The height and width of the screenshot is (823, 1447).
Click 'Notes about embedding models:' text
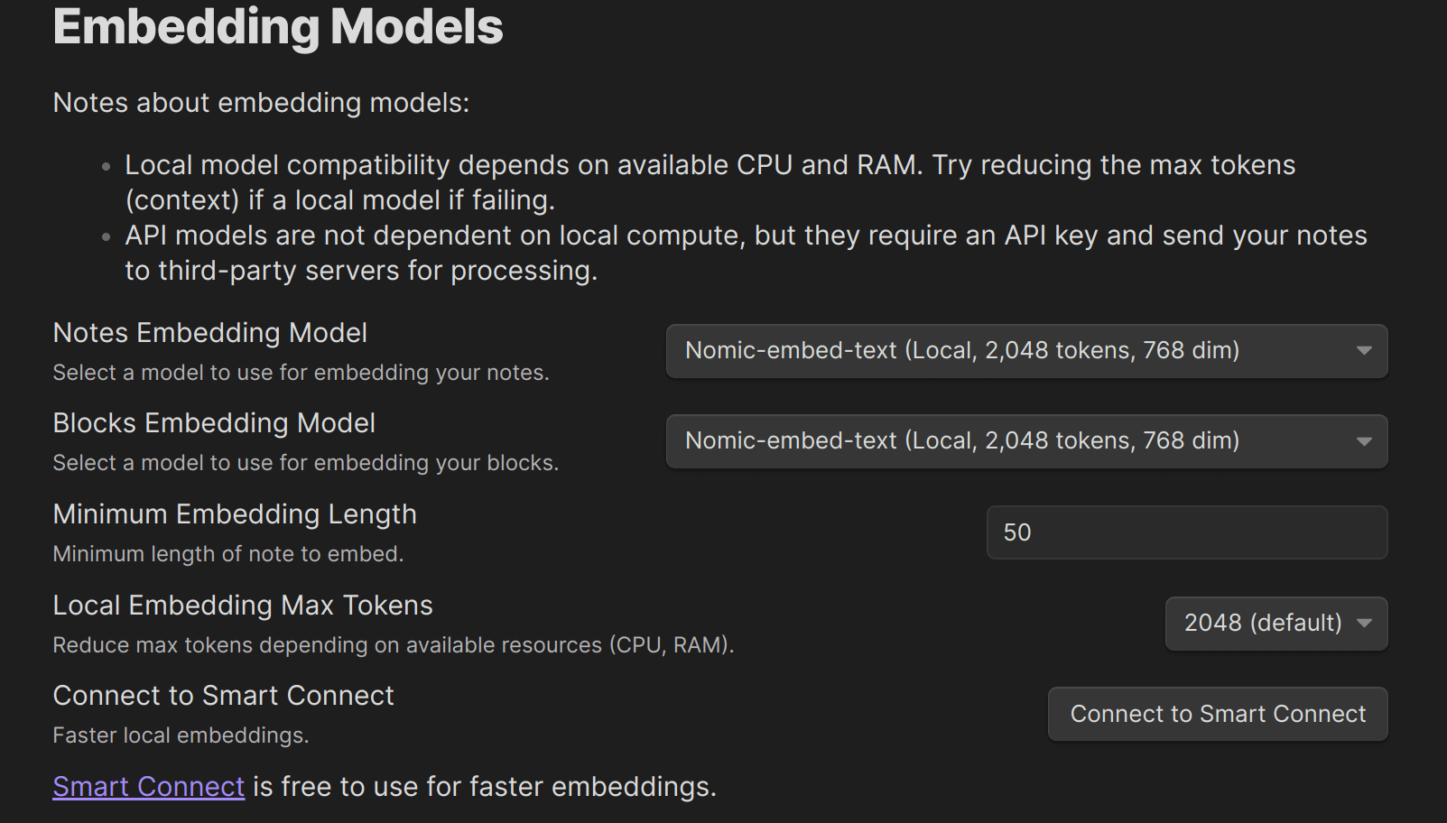(261, 103)
